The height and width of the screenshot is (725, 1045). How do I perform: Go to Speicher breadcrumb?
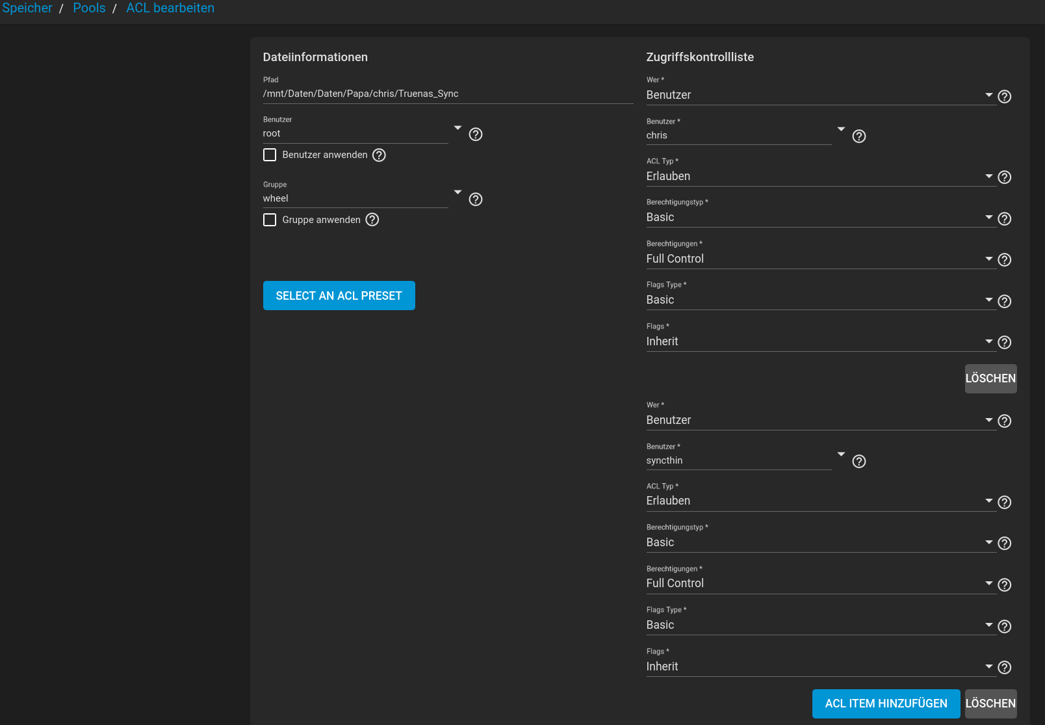pos(27,8)
